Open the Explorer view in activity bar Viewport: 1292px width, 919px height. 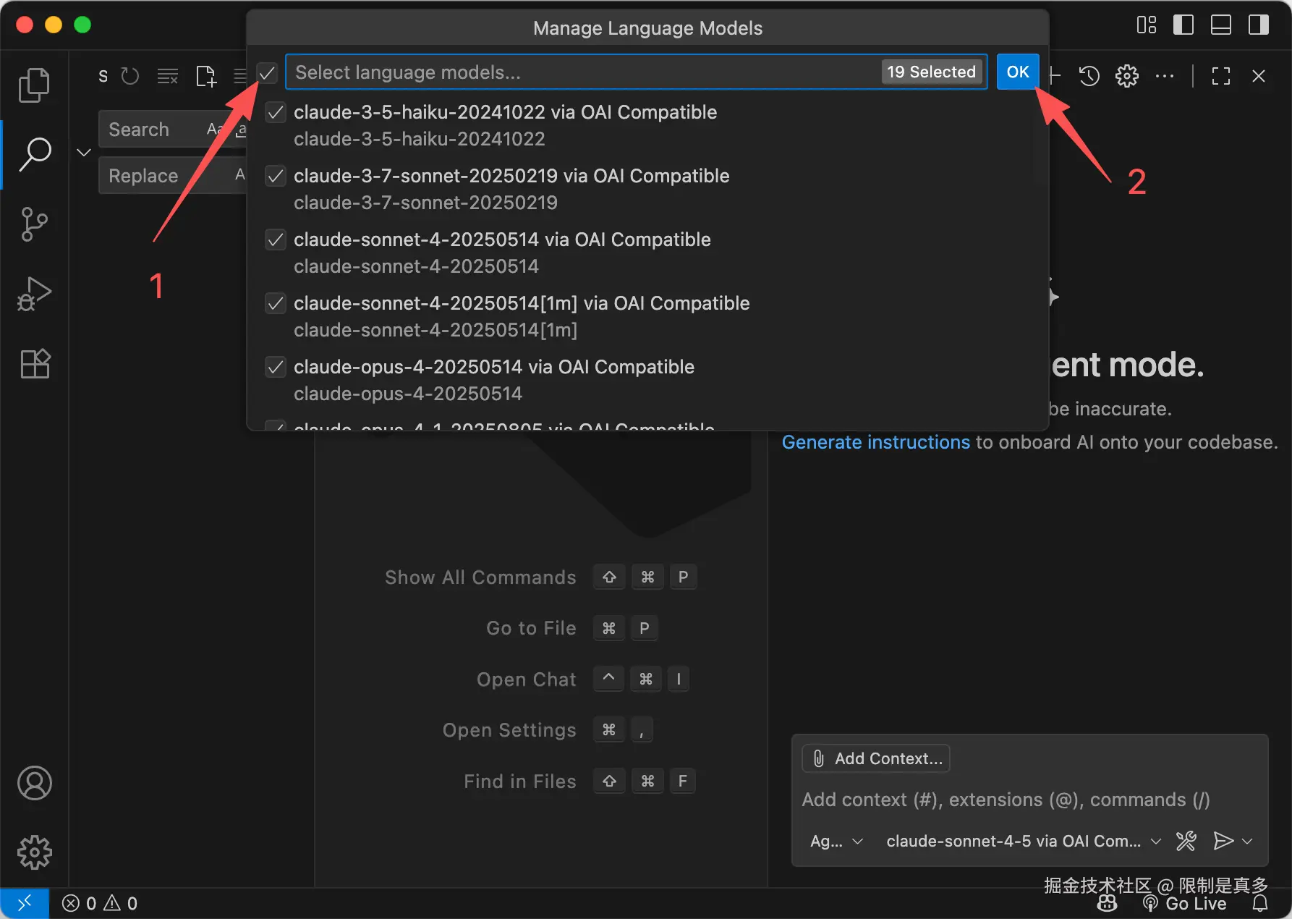pos(34,85)
